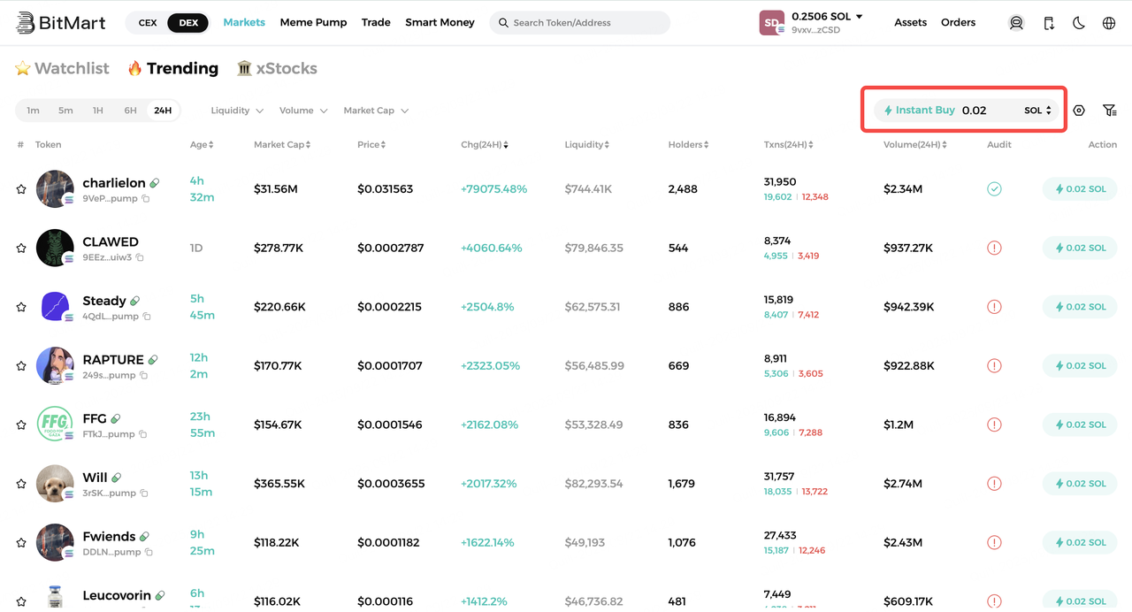Open the Meme Pump menu
Screen dimensions: 1132x612
click(313, 22)
